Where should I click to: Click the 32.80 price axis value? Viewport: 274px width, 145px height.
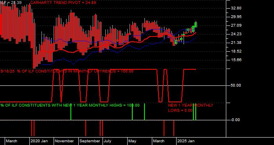tap(236, 8)
